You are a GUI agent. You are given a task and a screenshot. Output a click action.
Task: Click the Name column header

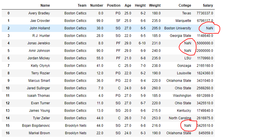pyautogui.click(x=45, y=5)
